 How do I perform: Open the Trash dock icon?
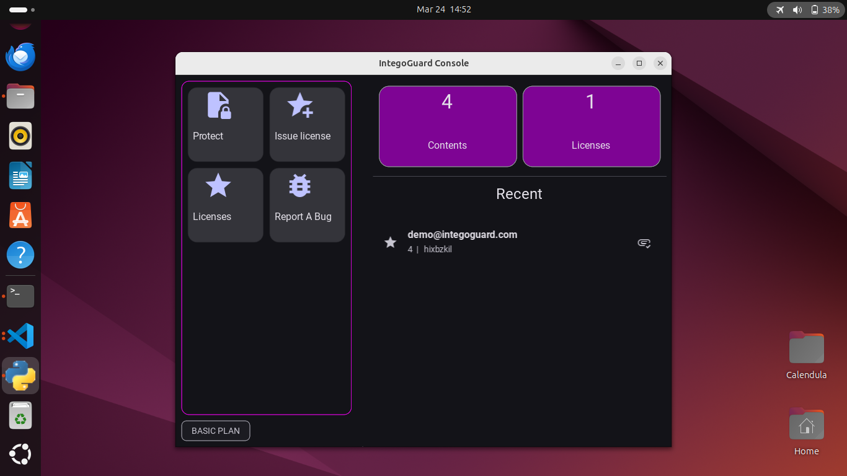point(20,415)
